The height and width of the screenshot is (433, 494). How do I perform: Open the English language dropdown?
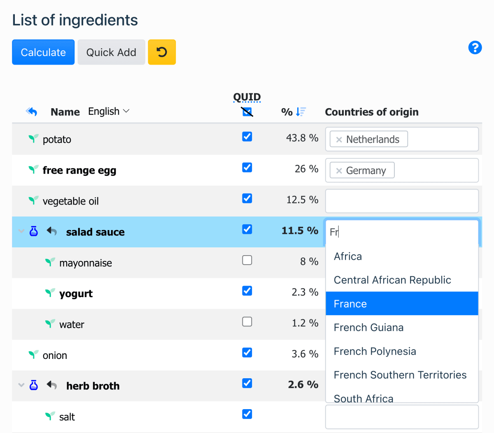(x=109, y=111)
